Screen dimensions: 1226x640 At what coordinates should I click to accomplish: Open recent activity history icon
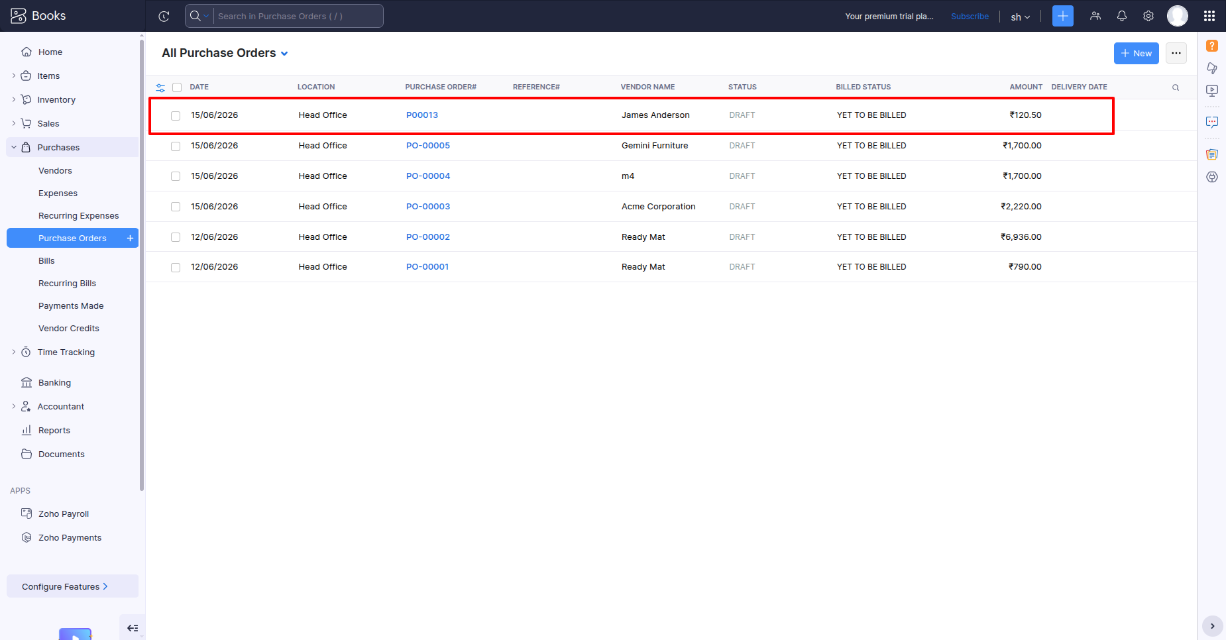(164, 16)
